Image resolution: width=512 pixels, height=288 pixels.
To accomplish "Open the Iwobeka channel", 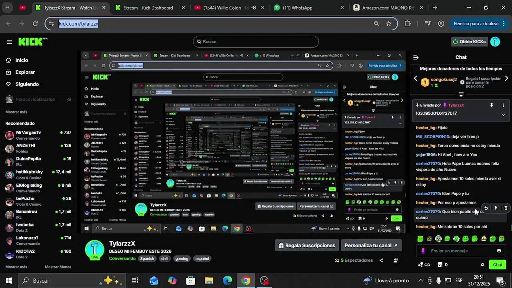I will point(38,228).
